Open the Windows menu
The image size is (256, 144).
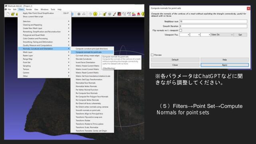(44, 10)
